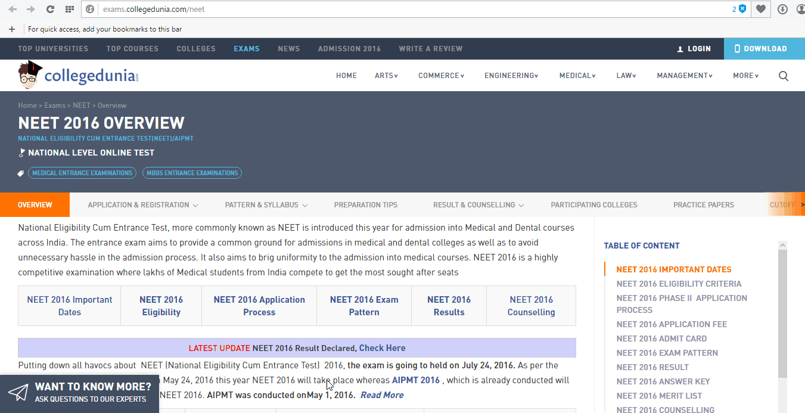This screenshot has height=413, width=805.
Task: Click the Read More link
Action: 382,395
